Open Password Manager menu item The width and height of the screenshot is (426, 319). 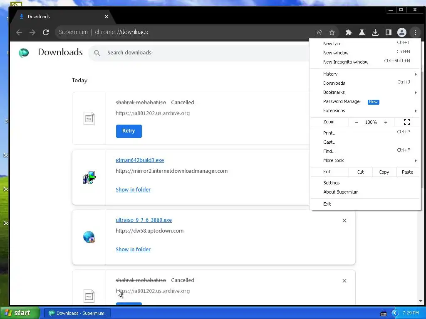[365, 101]
